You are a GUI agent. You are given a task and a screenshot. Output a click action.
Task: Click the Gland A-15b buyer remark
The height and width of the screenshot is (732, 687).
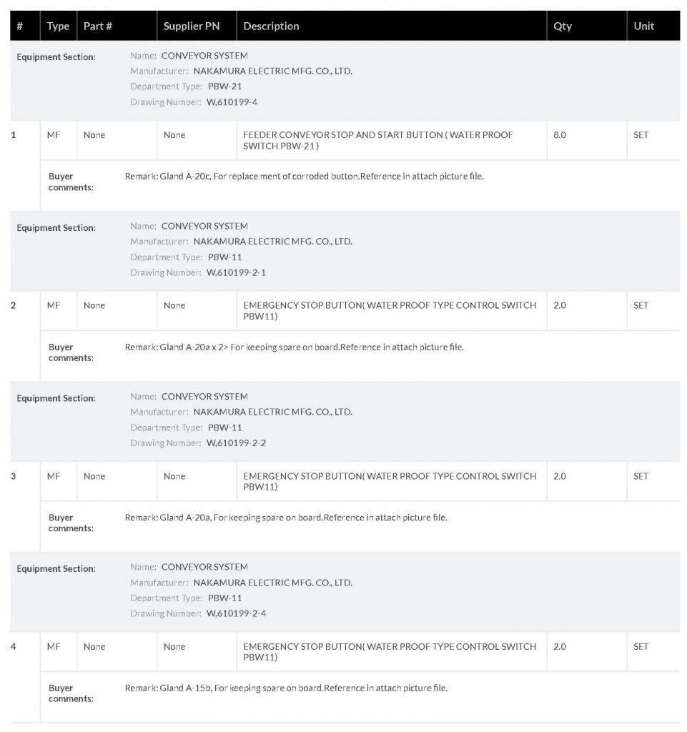[286, 688]
